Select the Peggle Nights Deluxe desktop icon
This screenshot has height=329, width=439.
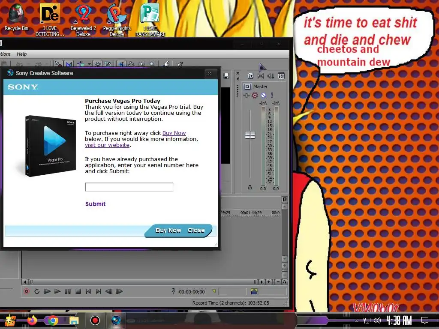(117, 20)
